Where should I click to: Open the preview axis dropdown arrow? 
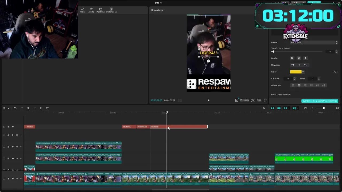pyautogui.click(x=298, y=108)
